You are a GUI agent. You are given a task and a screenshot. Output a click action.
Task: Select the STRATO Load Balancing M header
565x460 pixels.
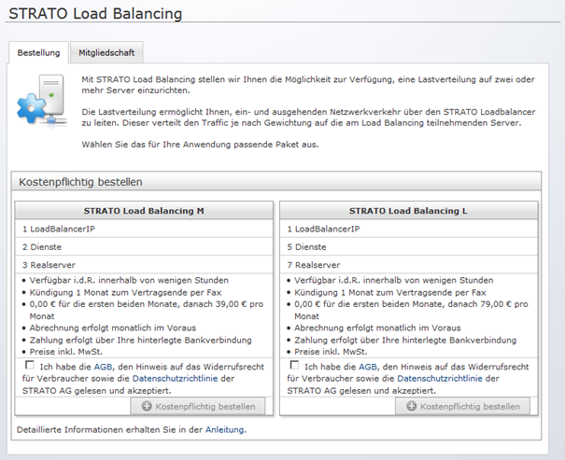tap(144, 211)
